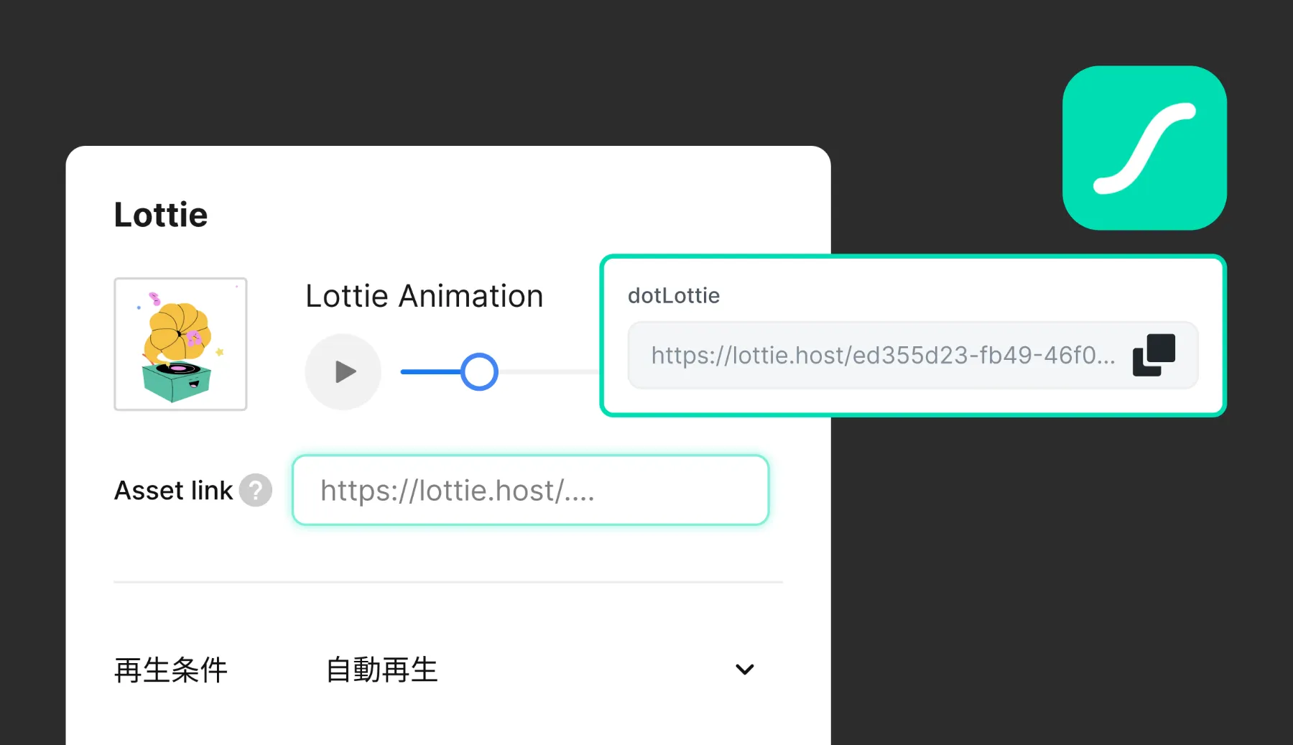Select the gramophone animation thumbnail
The image size is (1293, 745).
180,344
